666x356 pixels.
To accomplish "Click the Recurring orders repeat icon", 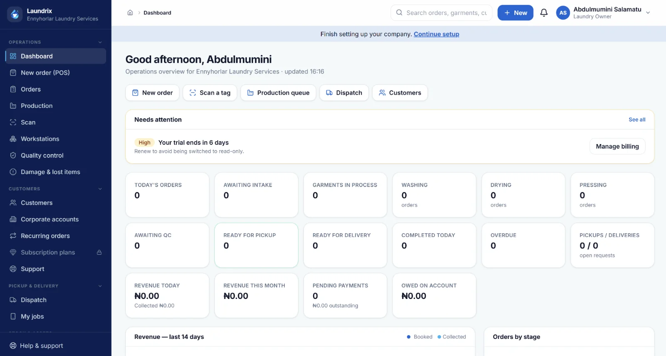I will (x=13, y=236).
